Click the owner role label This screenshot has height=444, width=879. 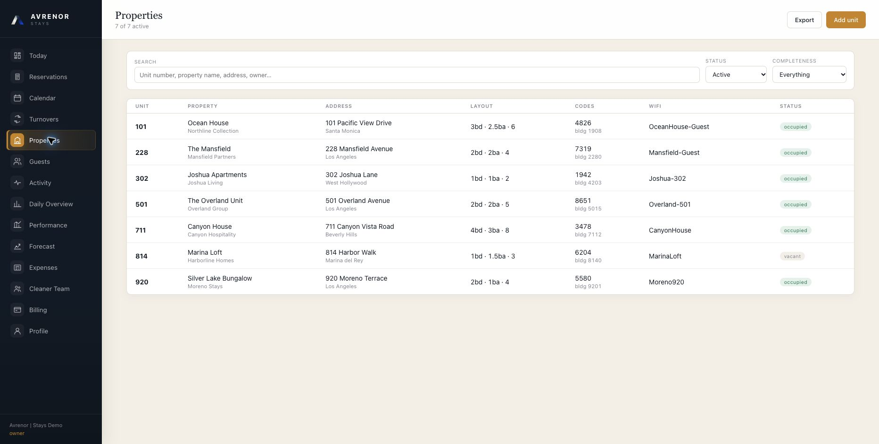click(x=17, y=433)
